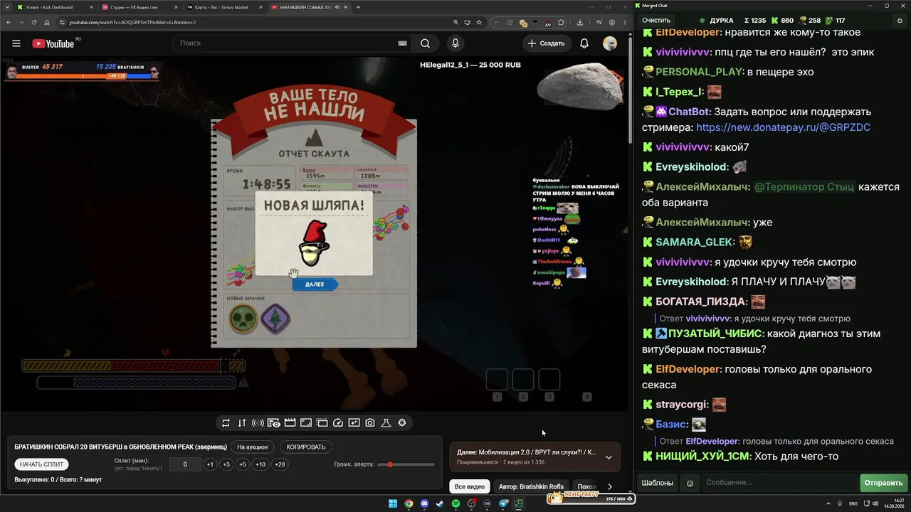Viewport: 911px width, 512px height.
Task: Click the clapperboard icon in player toolbar
Action: point(290,422)
